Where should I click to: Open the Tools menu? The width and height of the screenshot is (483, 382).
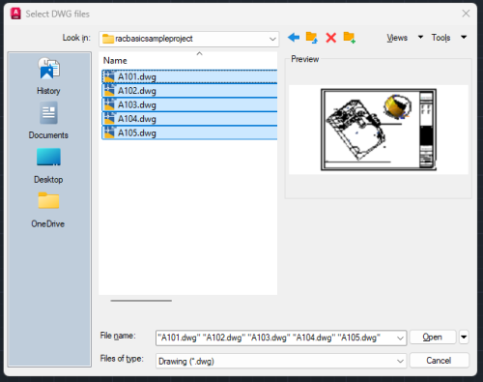[x=440, y=38]
